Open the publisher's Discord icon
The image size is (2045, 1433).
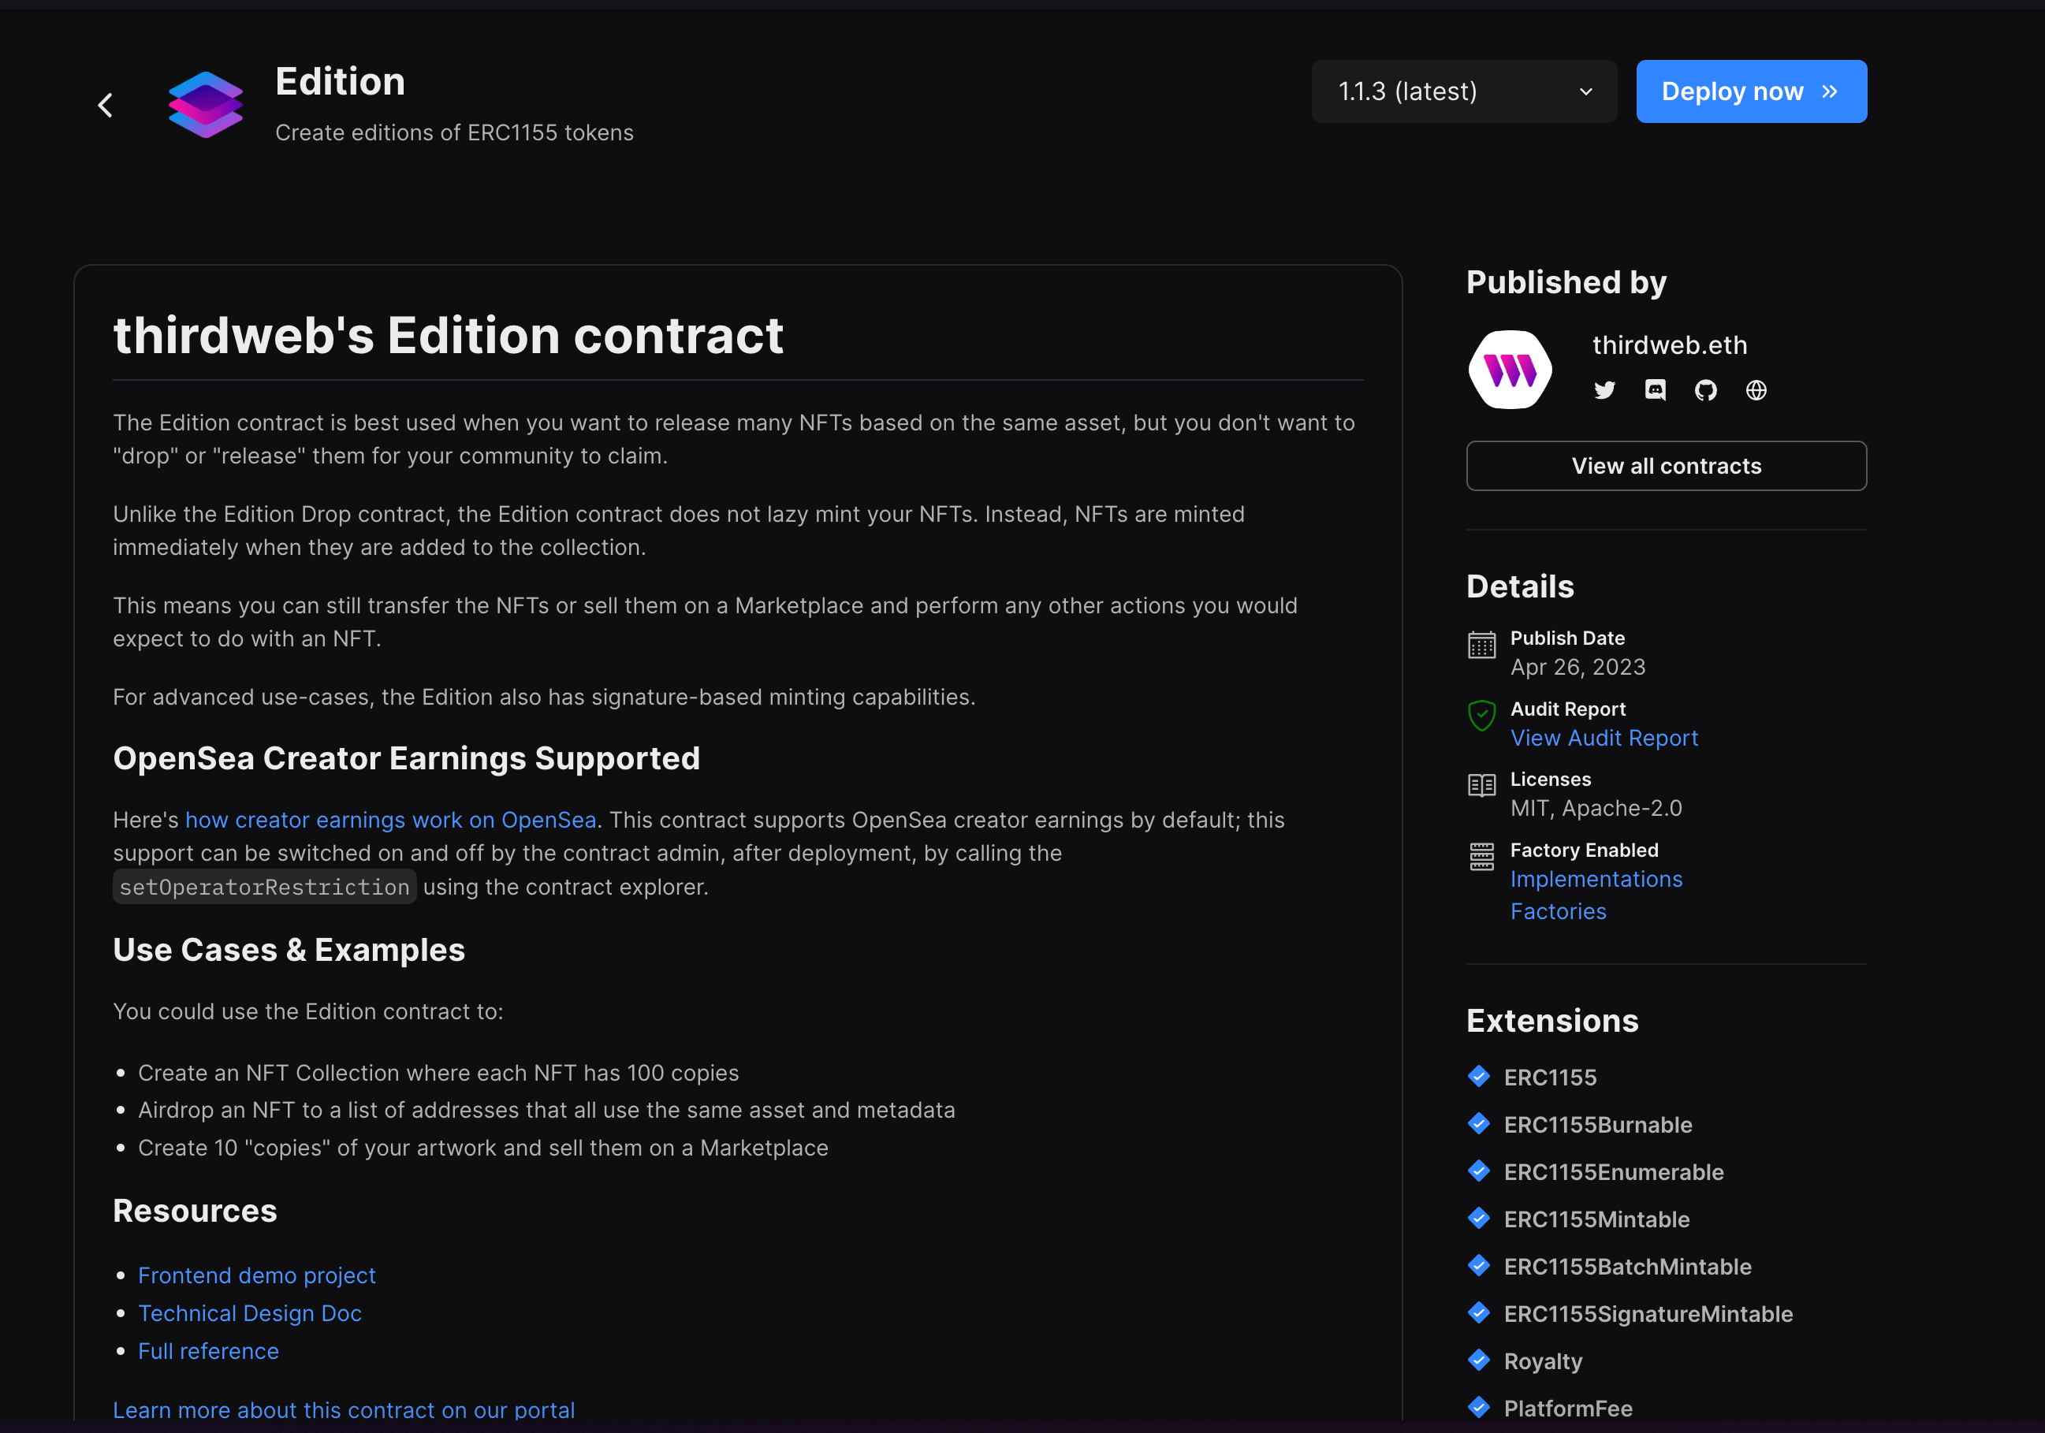pos(1656,390)
